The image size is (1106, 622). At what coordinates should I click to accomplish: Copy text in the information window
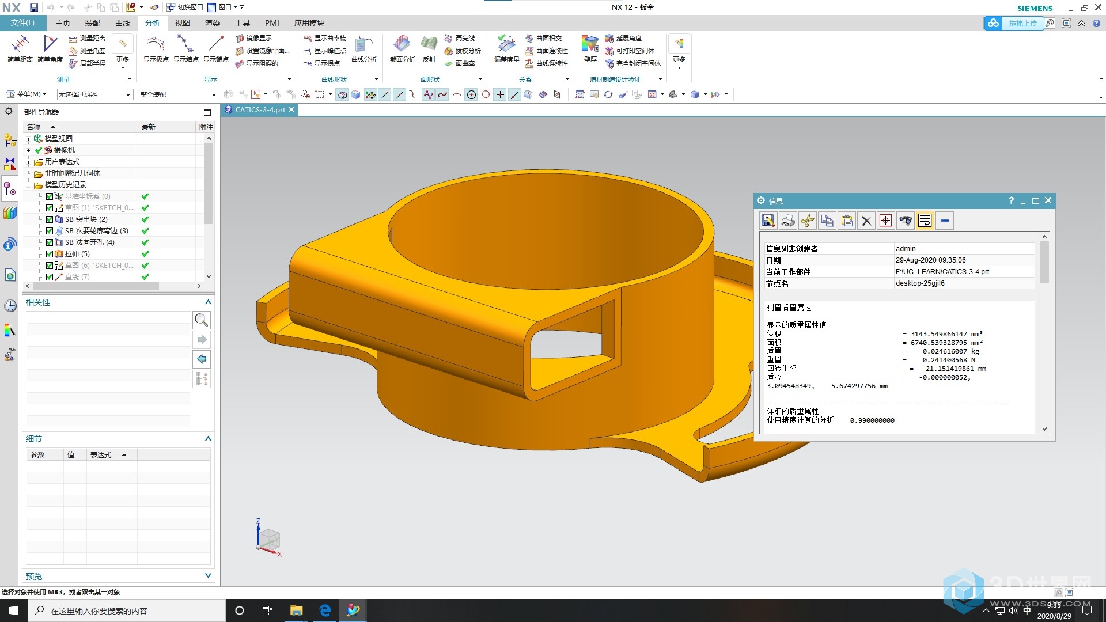(827, 221)
